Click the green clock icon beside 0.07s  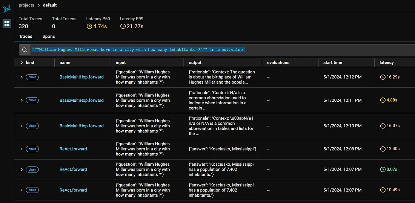[383, 169]
